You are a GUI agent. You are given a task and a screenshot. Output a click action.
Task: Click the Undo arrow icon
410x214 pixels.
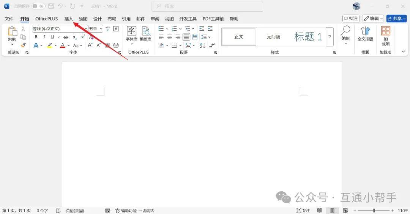(60, 6)
